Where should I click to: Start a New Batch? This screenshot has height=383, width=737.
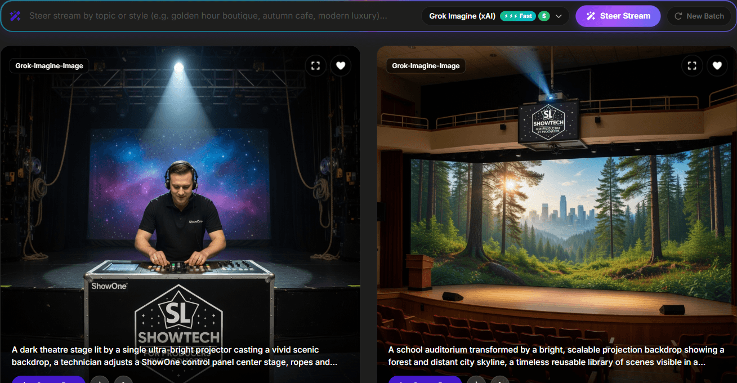click(x=699, y=16)
